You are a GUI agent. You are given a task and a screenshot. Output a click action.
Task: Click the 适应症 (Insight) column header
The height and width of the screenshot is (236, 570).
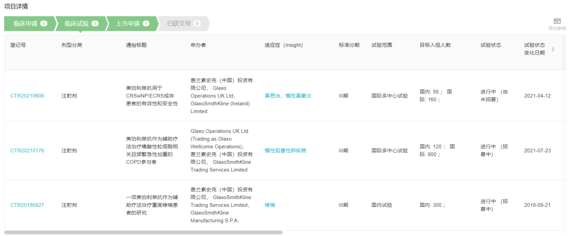(283, 45)
